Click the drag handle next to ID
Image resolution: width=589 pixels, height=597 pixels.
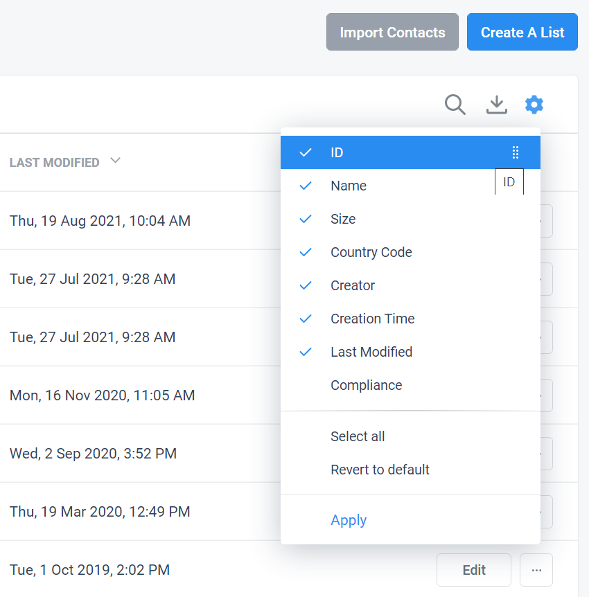[516, 152]
